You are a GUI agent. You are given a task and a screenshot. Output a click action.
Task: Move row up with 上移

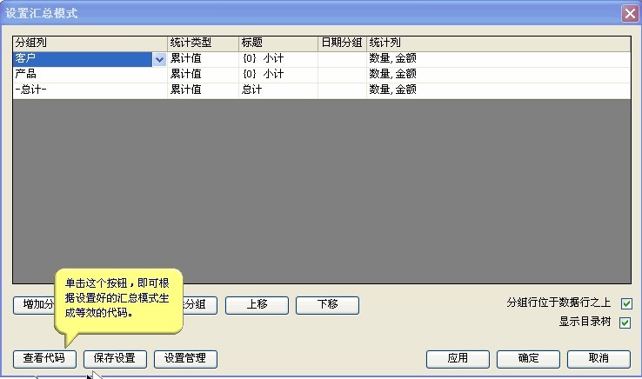257,305
